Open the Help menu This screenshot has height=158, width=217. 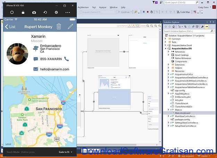(x=123, y=7)
